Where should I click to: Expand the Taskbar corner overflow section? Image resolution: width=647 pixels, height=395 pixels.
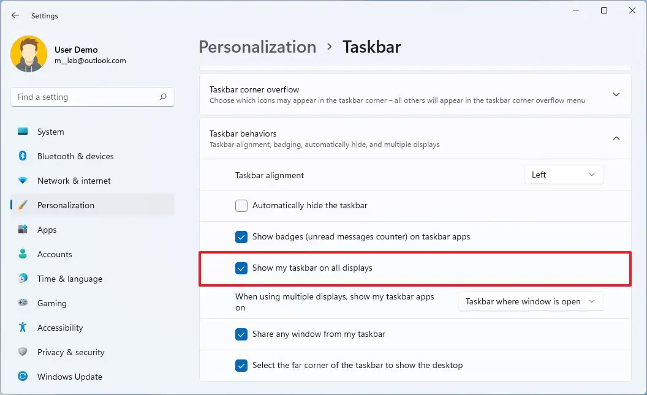click(x=616, y=94)
